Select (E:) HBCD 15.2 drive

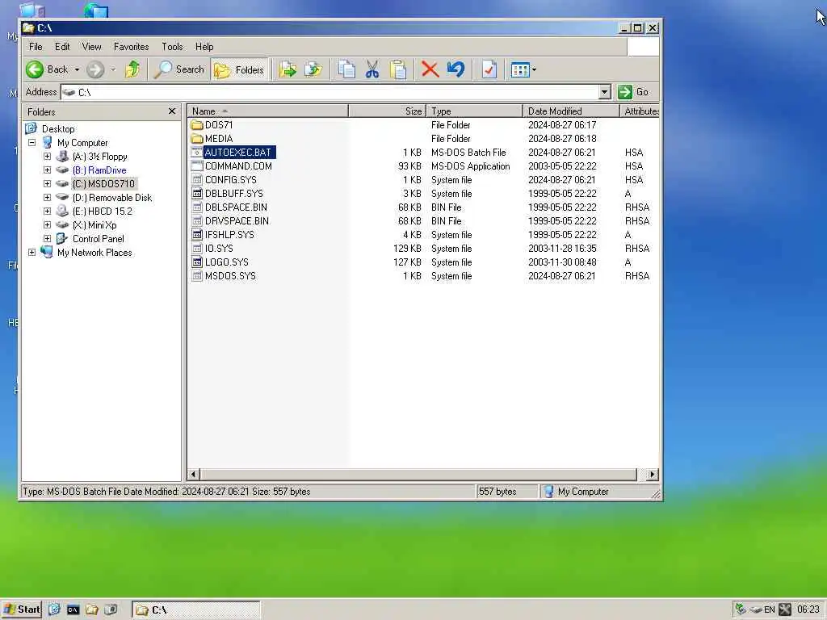(103, 212)
